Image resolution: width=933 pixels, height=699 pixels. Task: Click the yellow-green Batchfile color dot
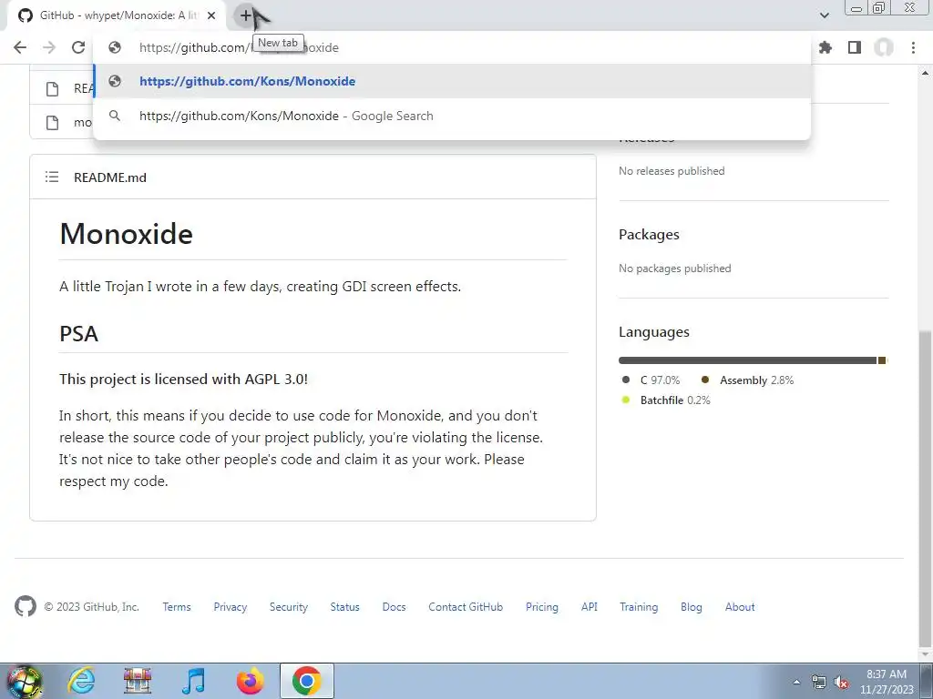(x=625, y=400)
